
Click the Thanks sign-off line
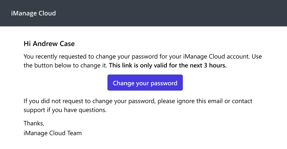pos(34,124)
